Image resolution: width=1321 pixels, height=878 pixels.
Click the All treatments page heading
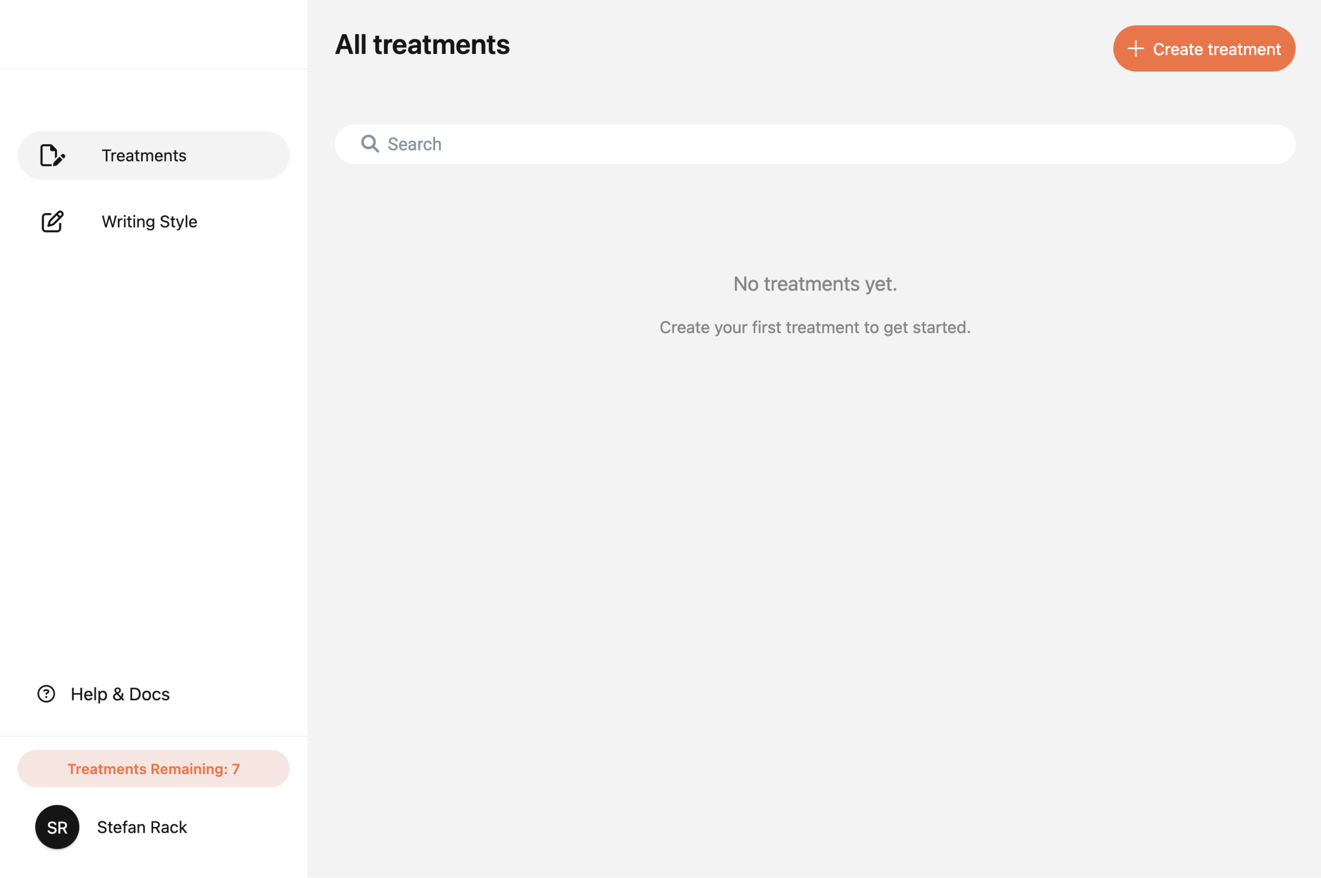click(x=422, y=45)
